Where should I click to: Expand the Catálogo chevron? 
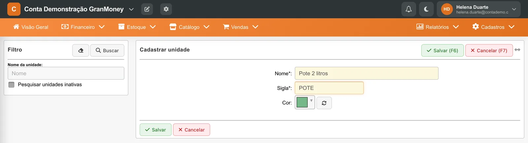click(x=207, y=27)
